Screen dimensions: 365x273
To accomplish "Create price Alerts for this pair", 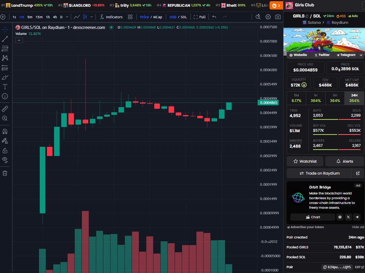I will click(x=345, y=161).
